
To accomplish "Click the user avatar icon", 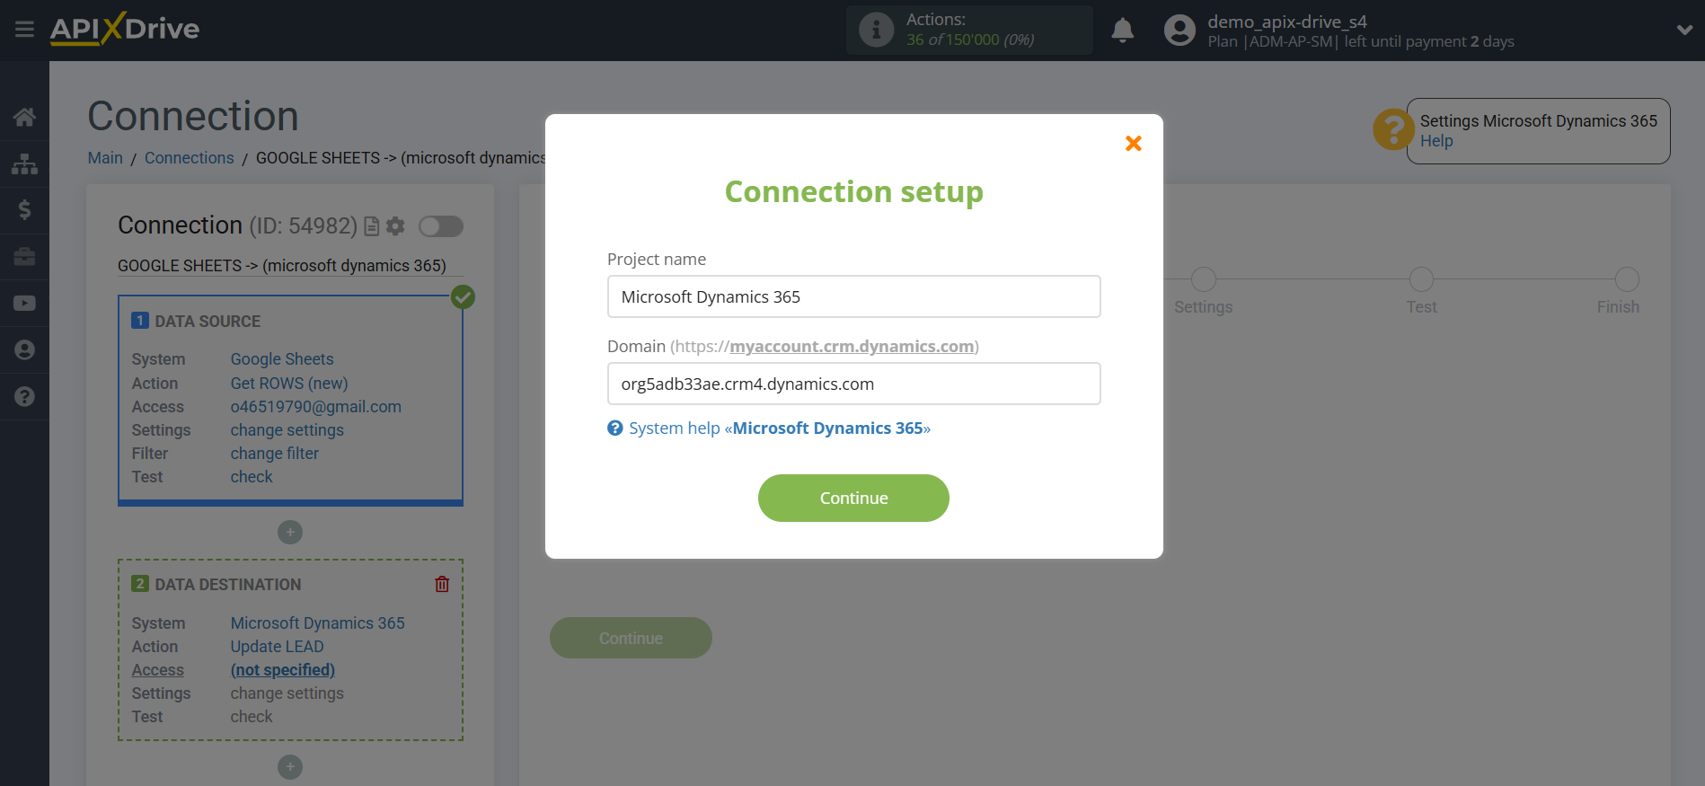I will pyautogui.click(x=1179, y=31).
